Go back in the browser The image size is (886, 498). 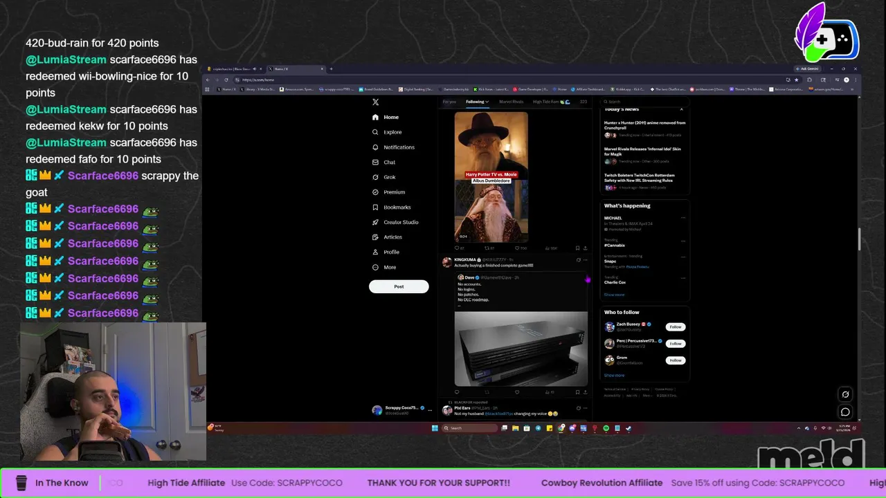(208, 80)
